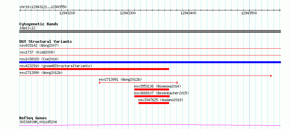The image size is (290, 129).
Task: Click the DGV Structural Variants track title
Action: pos(46,41)
